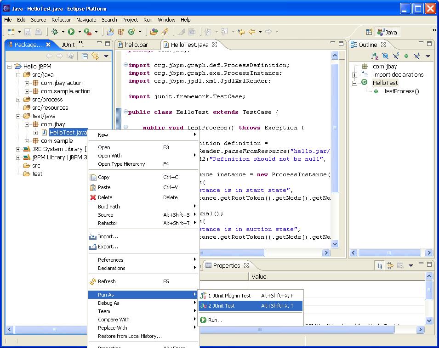Viewport: 439px width, 348px height.
Task: Choose Debug As in the context menu
Action: (x=143, y=303)
